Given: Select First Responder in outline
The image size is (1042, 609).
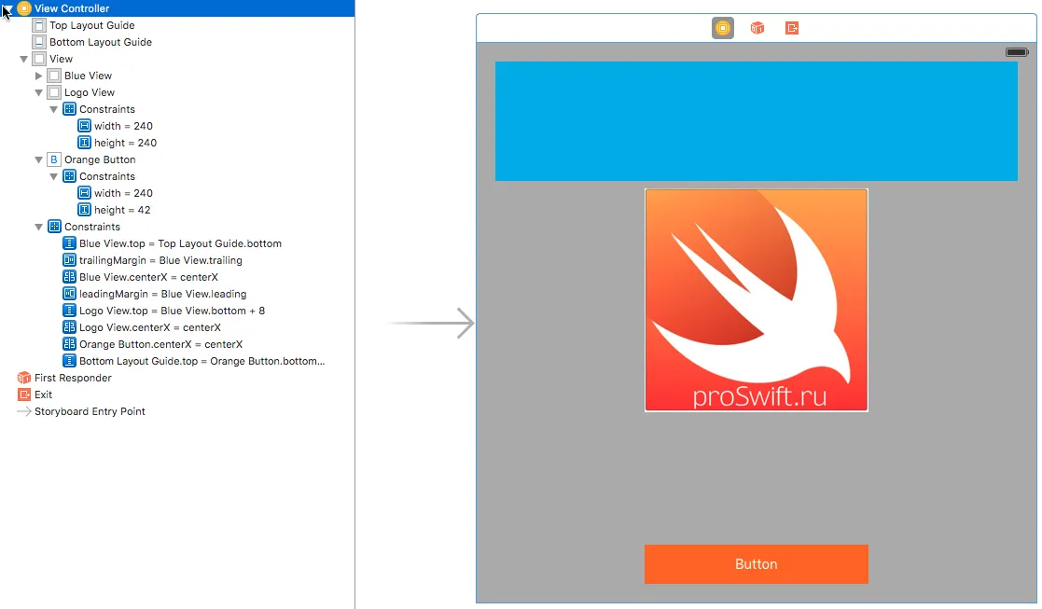Looking at the screenshot, I should point(73,378).
